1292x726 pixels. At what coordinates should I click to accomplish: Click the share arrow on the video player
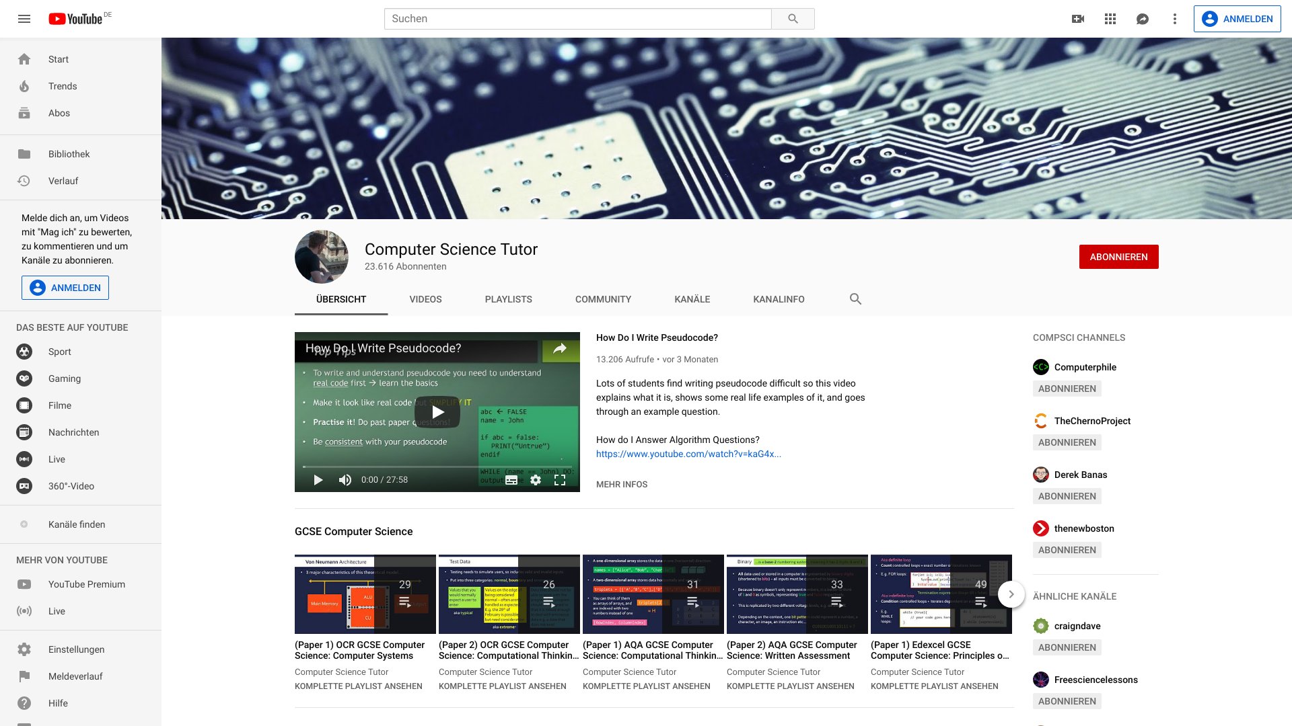560,348
